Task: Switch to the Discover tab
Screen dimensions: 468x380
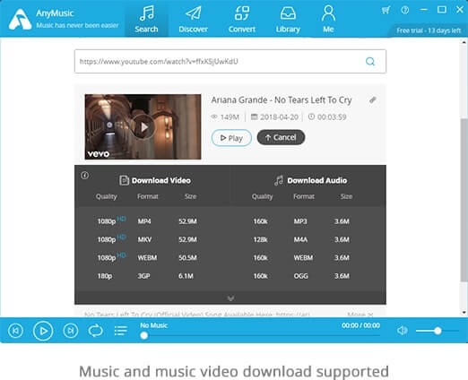Action: [193, 19]
